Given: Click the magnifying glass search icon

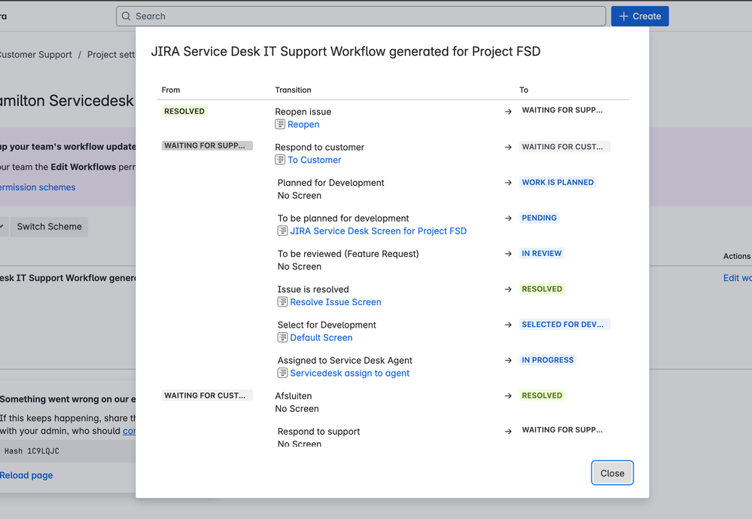Looking at the screenshot, I should click(x=126, y=16).
